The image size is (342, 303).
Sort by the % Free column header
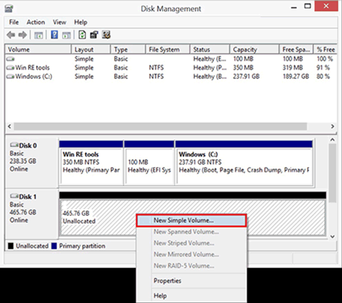tap(325, 49)
